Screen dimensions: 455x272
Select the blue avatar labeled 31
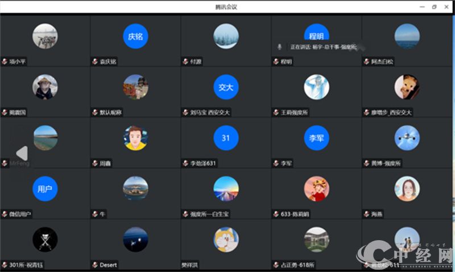226,138
